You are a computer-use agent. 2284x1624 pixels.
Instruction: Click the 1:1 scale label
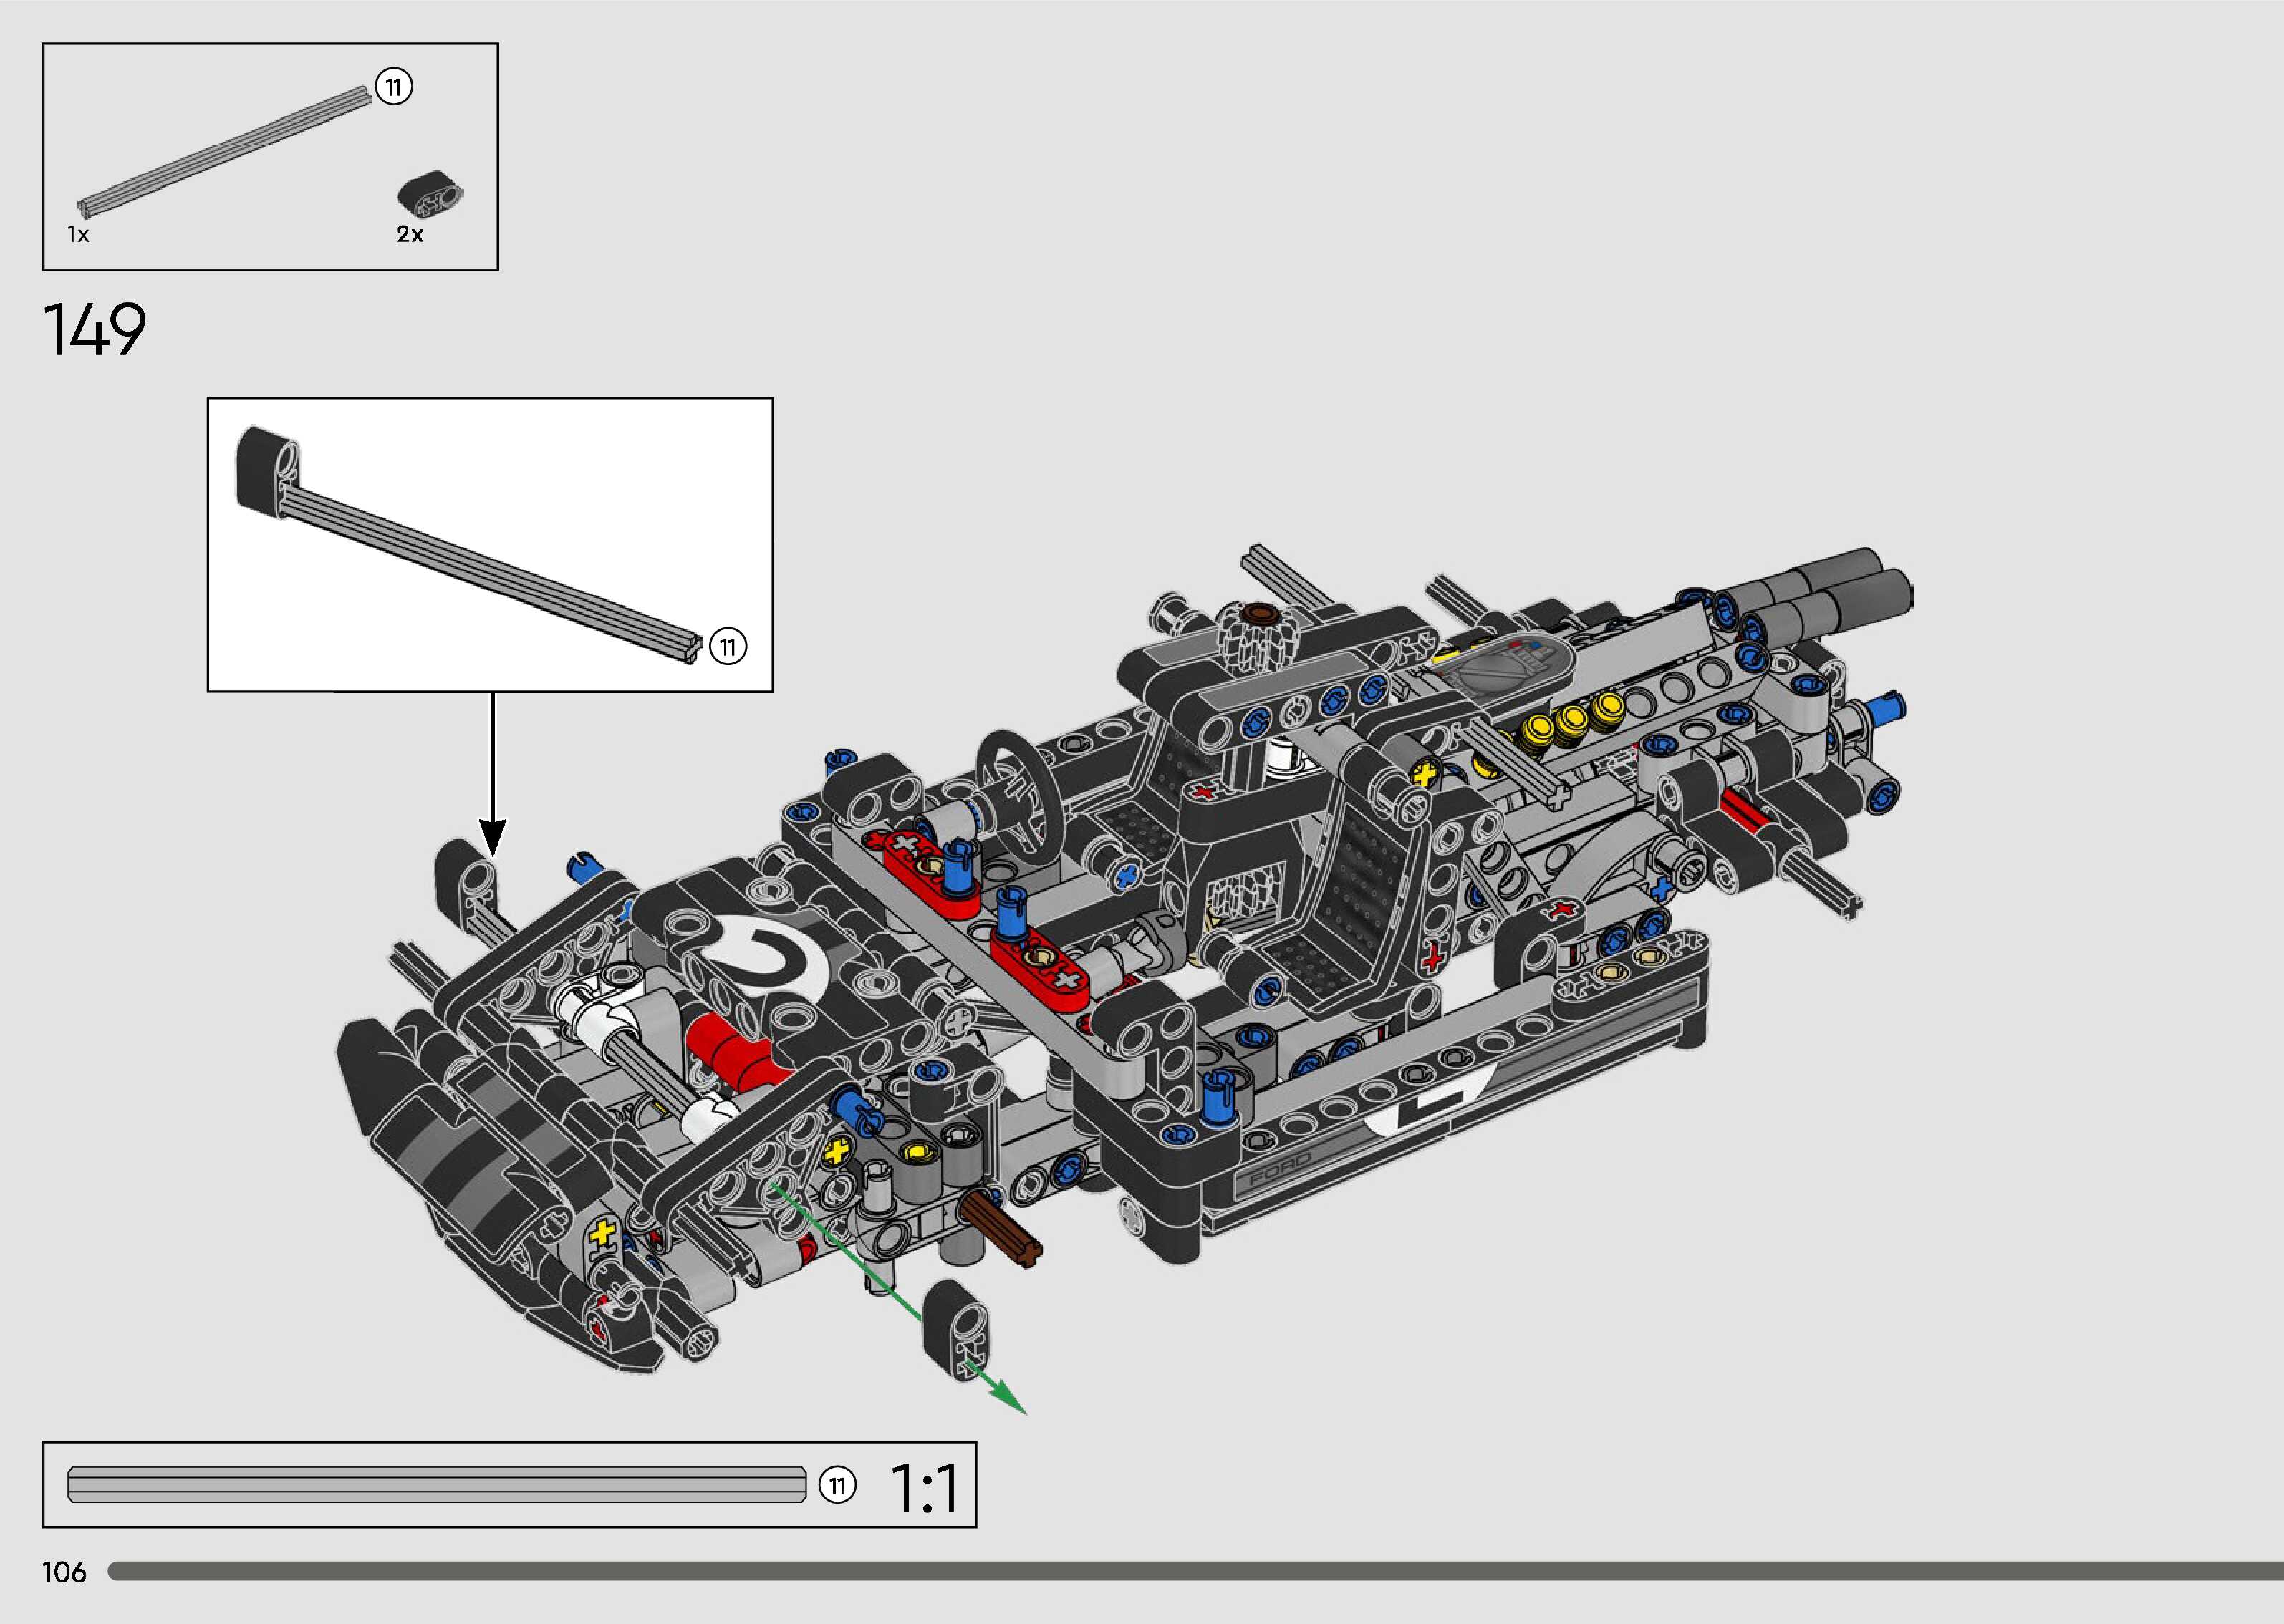(923, 1488)
